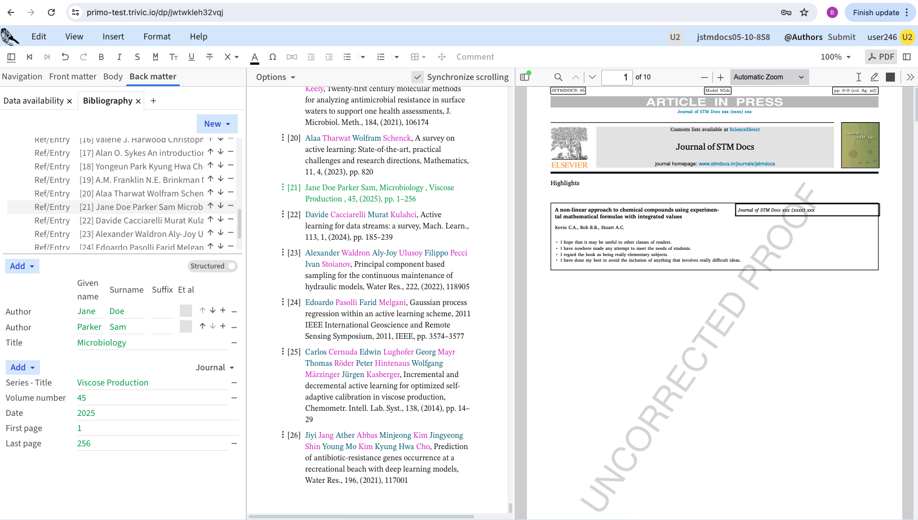Switch to the Front matter tab
This screenshot has height=520, width=918.
[x=73, y=77]
